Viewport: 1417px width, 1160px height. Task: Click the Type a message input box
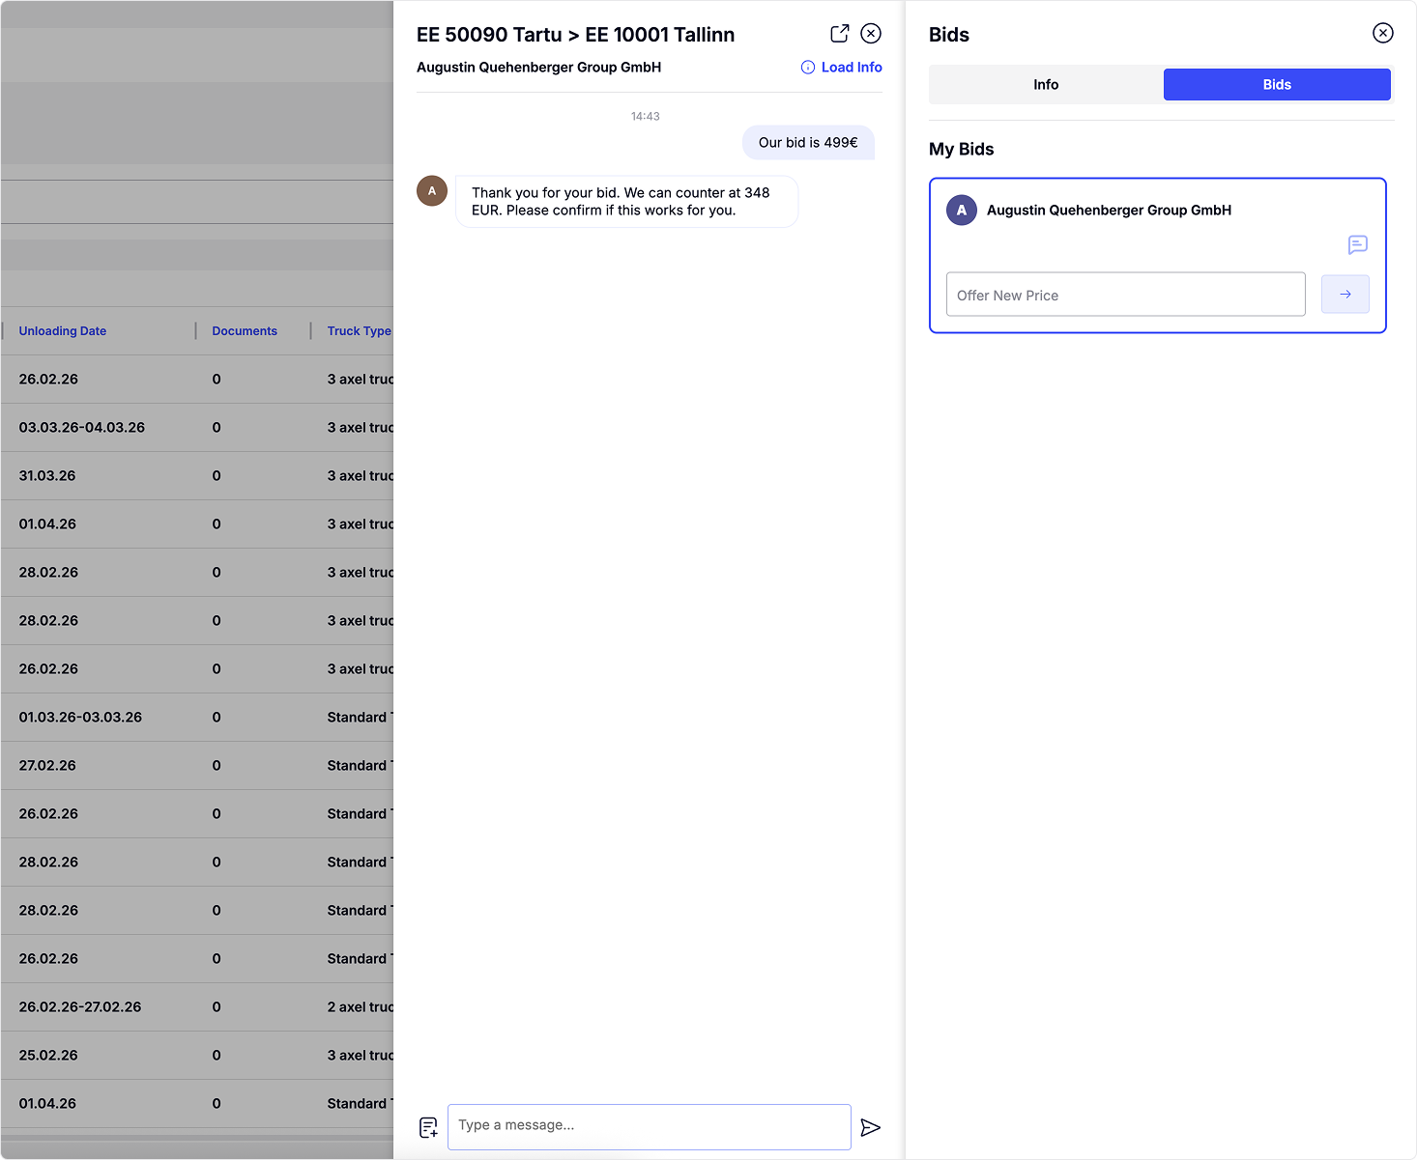649,1126
